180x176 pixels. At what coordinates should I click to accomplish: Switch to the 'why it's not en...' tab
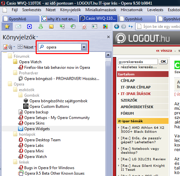coord(60,19)
